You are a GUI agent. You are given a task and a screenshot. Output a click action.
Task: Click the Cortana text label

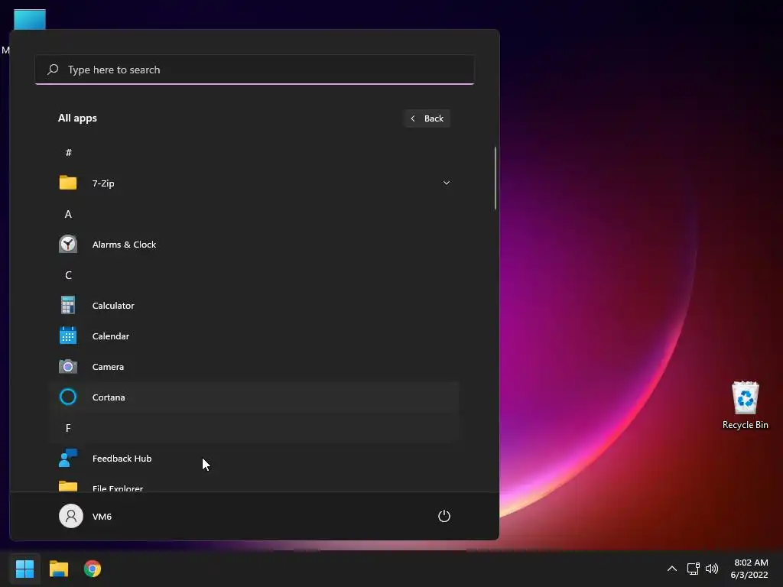coord(109,397)
